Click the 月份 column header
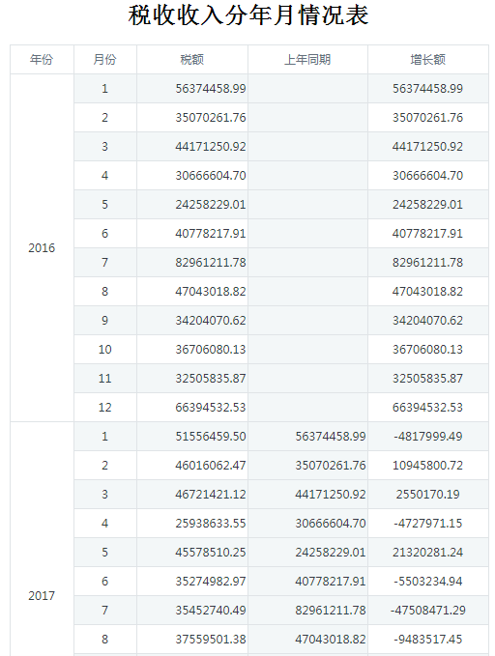Screen dimensions: 495x656 [x=105, y=59]
